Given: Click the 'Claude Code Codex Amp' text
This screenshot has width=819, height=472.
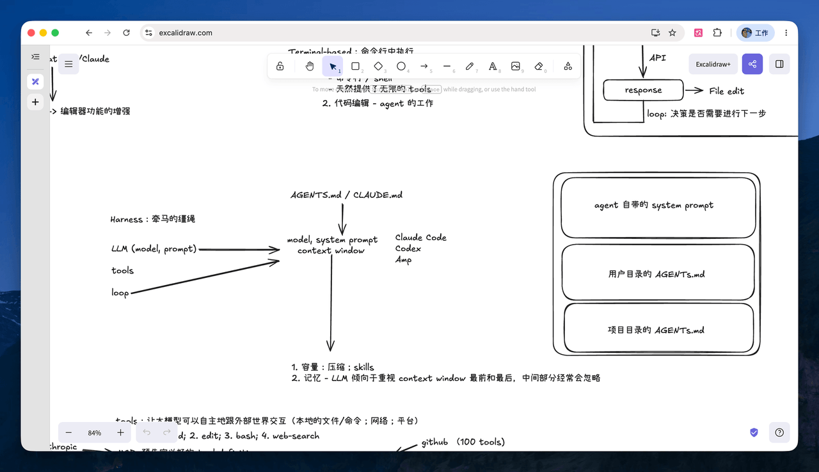Looking at the screenshot, I should click(x=421, y=248).
